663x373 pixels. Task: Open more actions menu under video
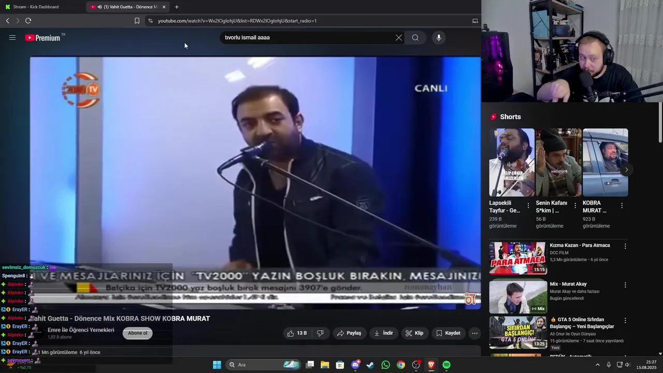tap(474, 333)
